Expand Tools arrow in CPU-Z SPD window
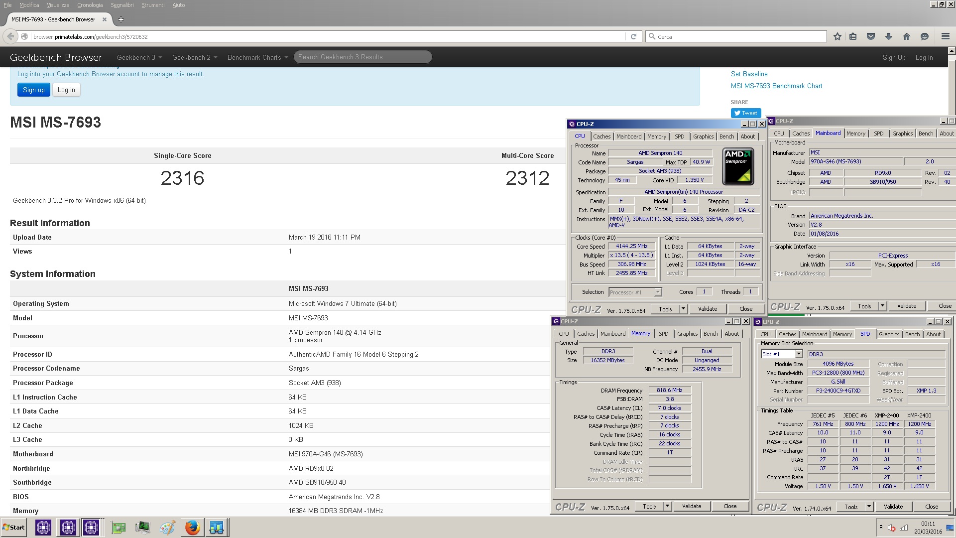This screenshot has height=538, width=956. point(869,507)
